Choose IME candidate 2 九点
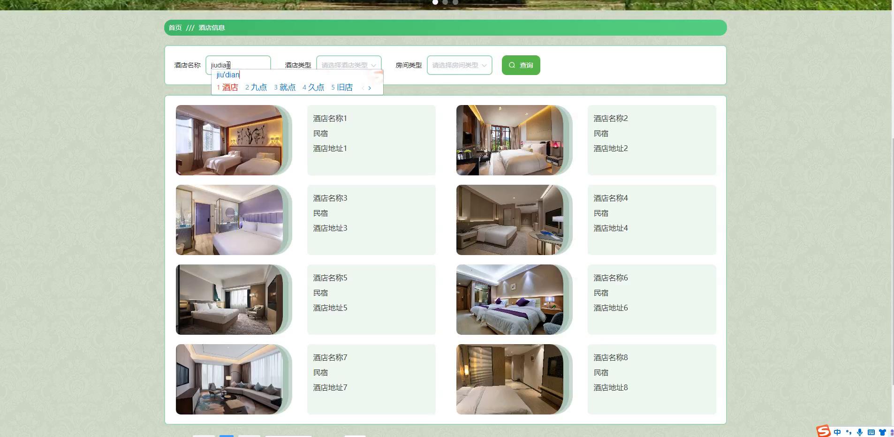This screenshot has height=437, width=894. tap(256, 87)
